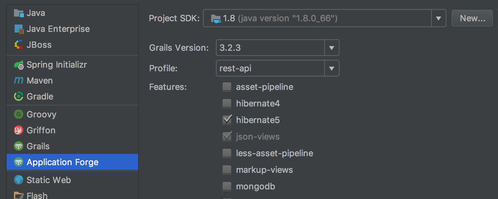The width and height of the screenshot is (498, 199).
Task: Enable the mongodb feature checkbox
Action: pyautogui.click(x=227, y=186)
